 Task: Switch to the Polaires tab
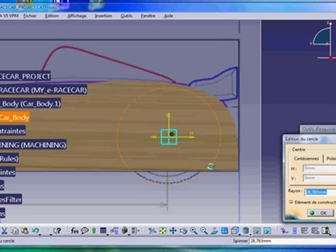(x=330, y=159)
